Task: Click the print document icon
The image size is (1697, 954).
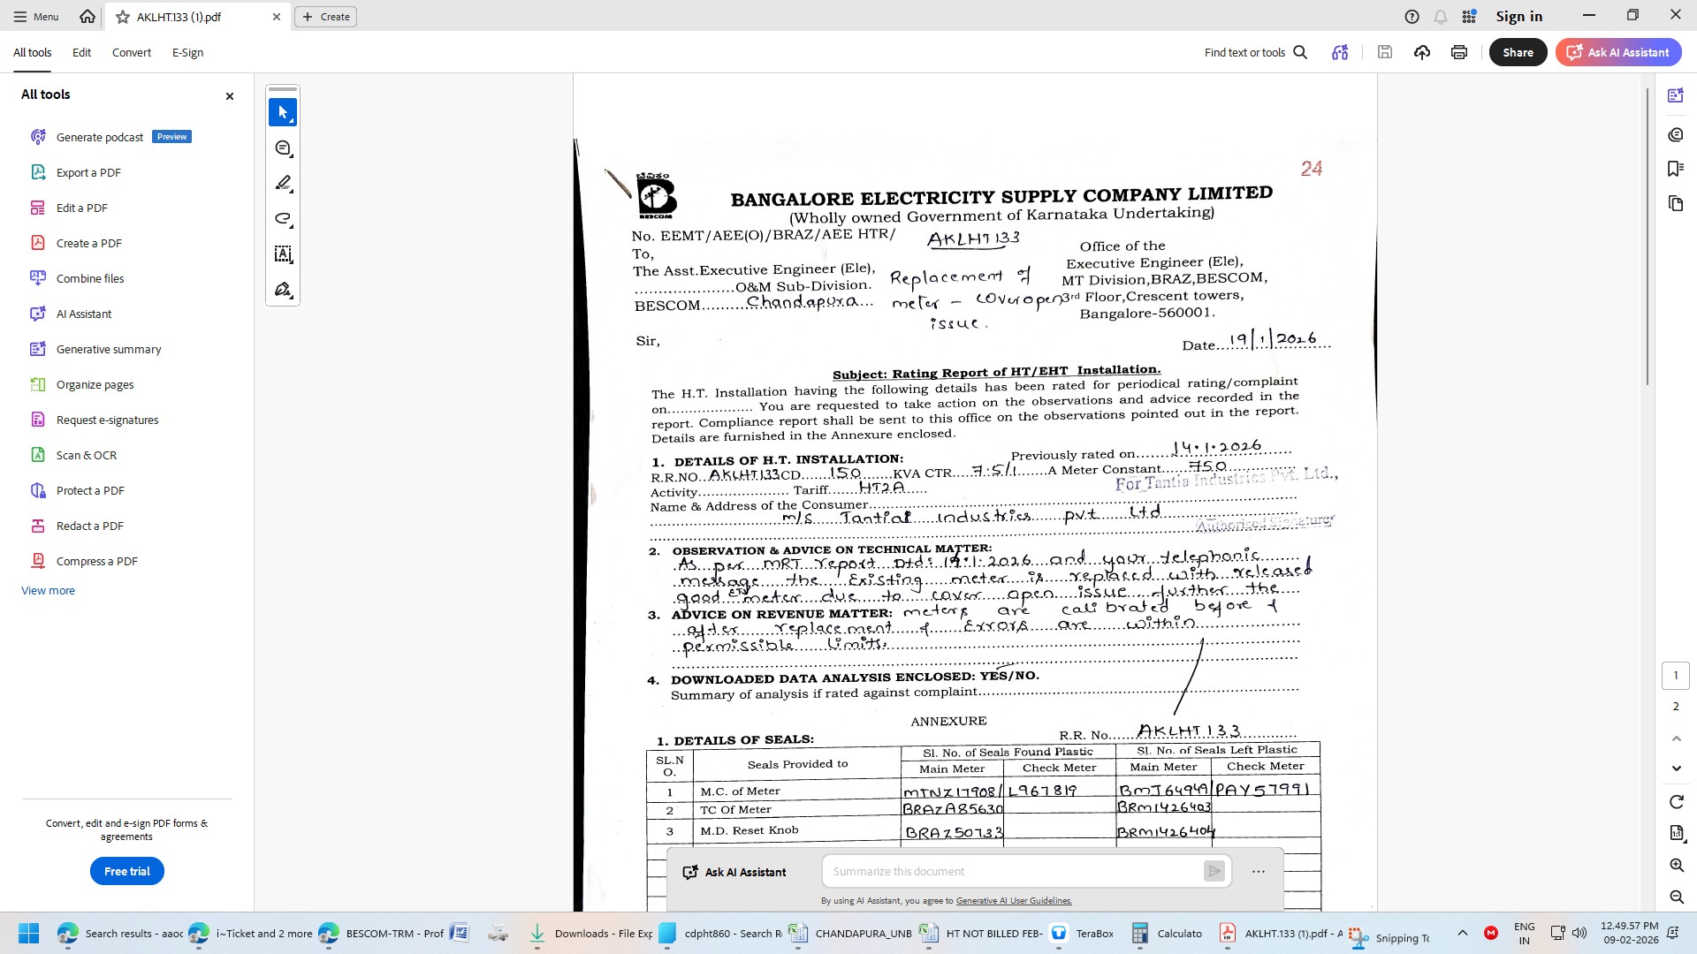Action: [1459, 53]
